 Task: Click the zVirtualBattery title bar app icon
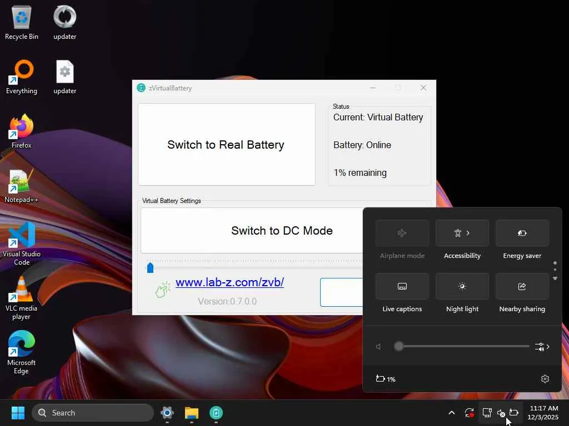pyautogui.click(x=141, y=88)
